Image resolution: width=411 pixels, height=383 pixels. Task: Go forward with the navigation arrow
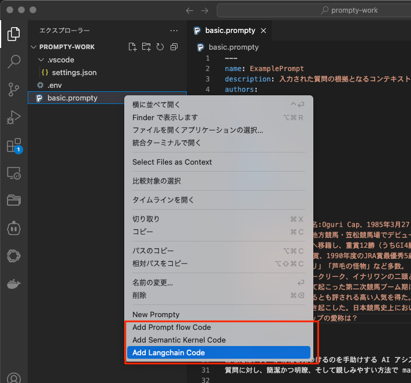coord(205,10)
